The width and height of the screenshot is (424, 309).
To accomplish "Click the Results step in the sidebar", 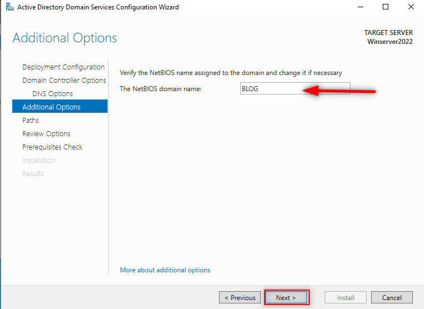I will [x=33, y=174].
